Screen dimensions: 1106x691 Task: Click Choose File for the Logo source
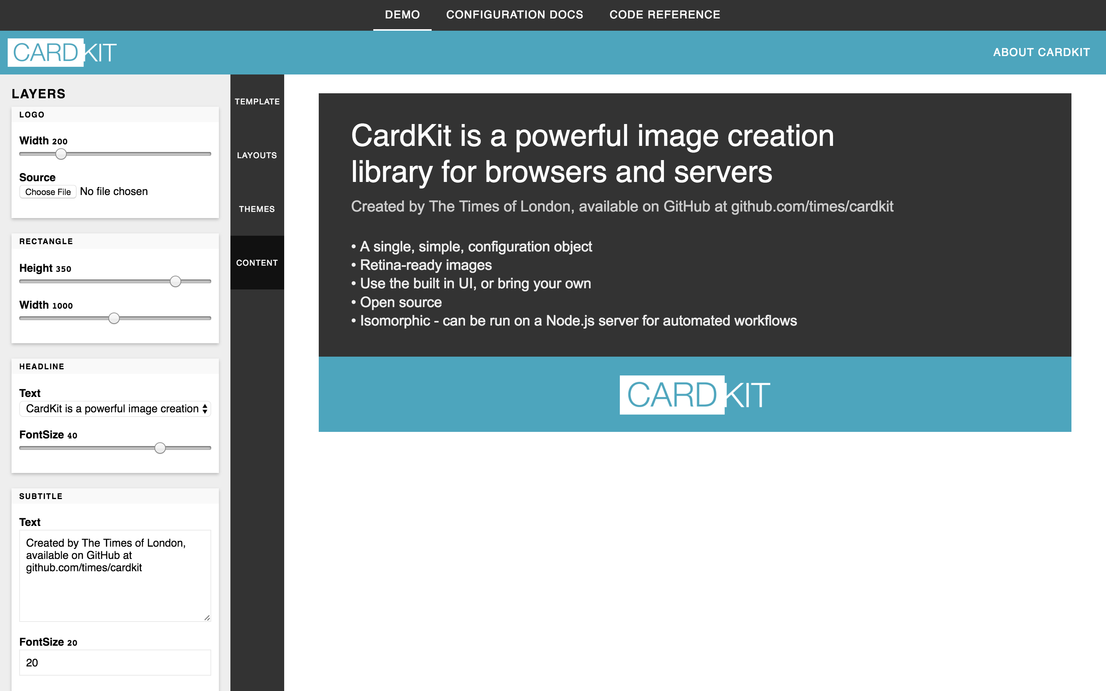[48, 192]
